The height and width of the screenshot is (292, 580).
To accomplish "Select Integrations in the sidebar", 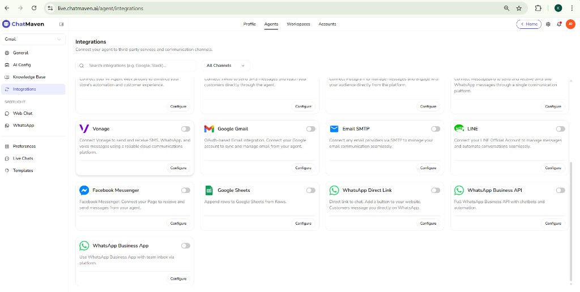I will 33,89.
